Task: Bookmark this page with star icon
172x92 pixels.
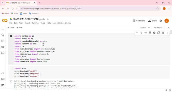Action: point(157,8)
